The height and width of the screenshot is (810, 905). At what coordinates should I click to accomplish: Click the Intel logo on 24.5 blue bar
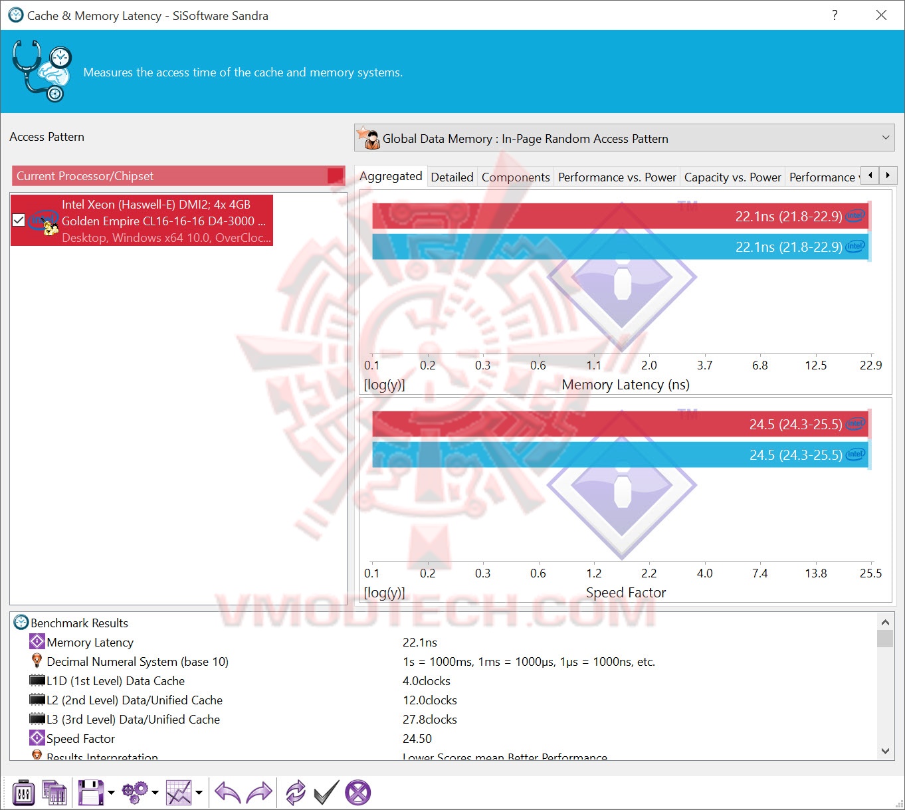click(855, 454)
